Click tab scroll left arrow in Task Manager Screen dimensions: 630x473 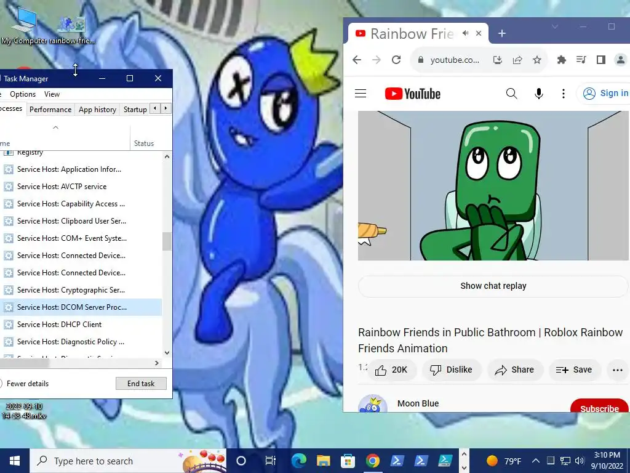tap(155, 108)
